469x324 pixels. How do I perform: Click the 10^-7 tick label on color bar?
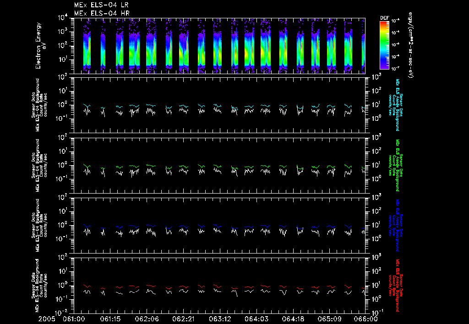396,69
